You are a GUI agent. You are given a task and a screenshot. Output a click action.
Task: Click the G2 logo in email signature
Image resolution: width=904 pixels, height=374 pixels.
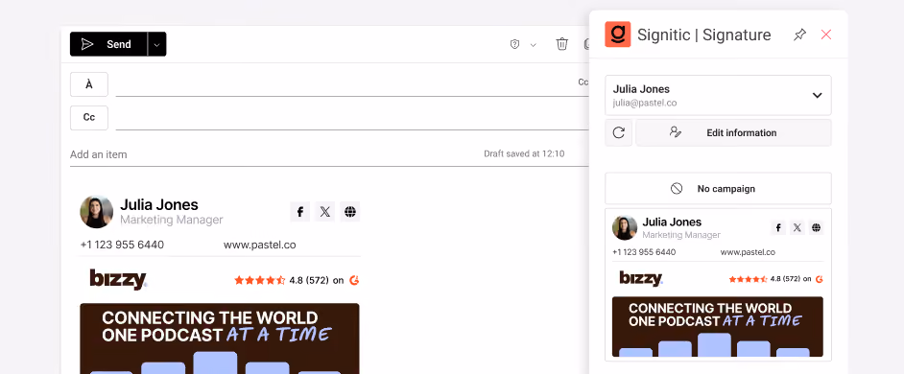(x=354, y=280)
